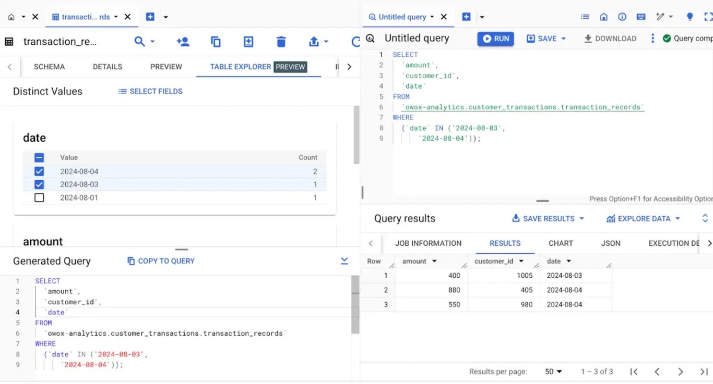Open the Results per page dropdown

click(x=553, y=371)
